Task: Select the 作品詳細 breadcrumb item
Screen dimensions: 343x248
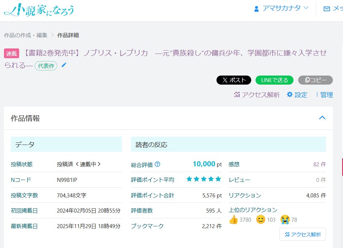Action: (x=69, y=35)
